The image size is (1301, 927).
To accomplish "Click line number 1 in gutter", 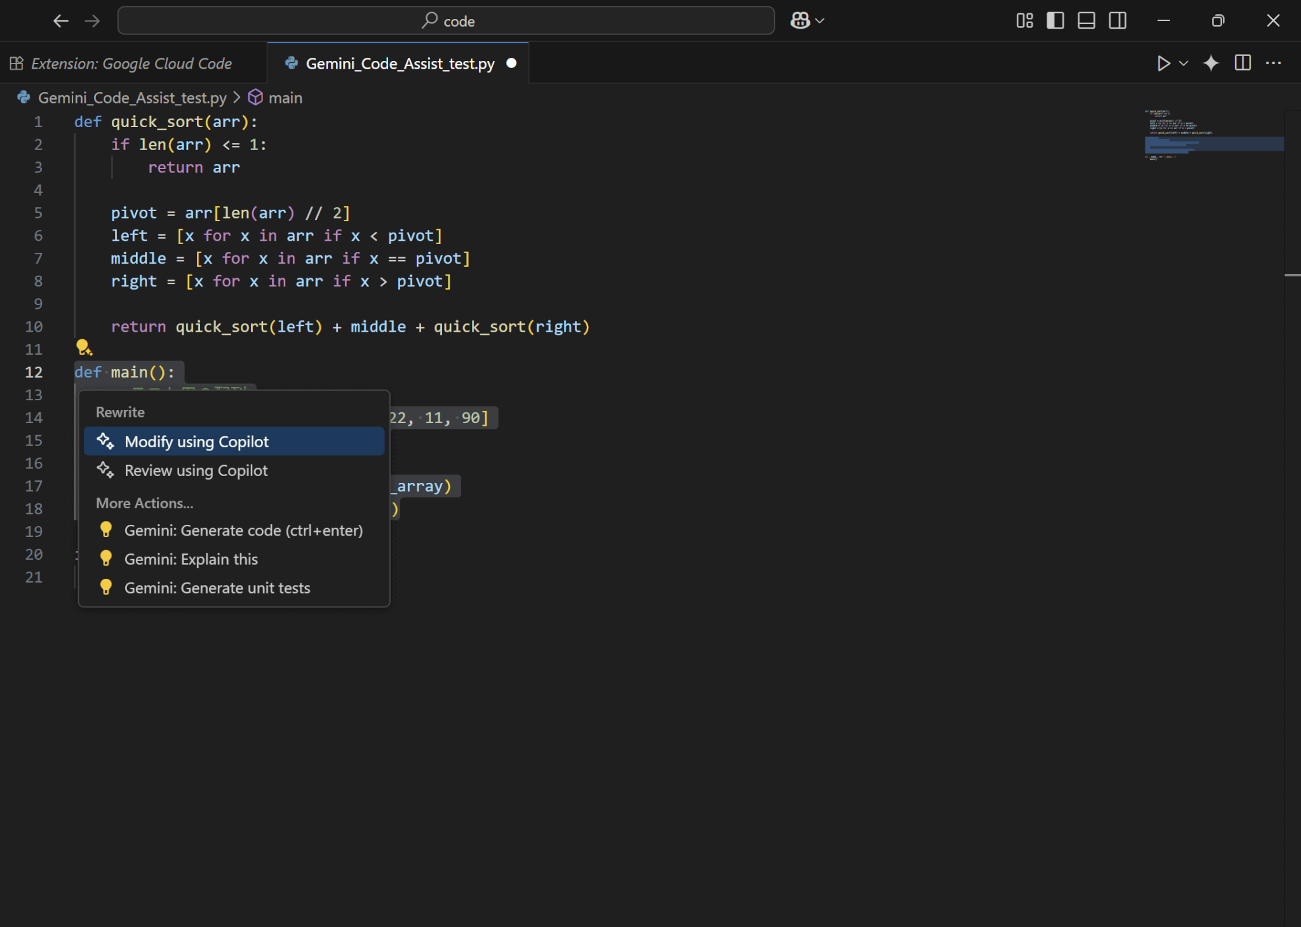I will [38, 122].
